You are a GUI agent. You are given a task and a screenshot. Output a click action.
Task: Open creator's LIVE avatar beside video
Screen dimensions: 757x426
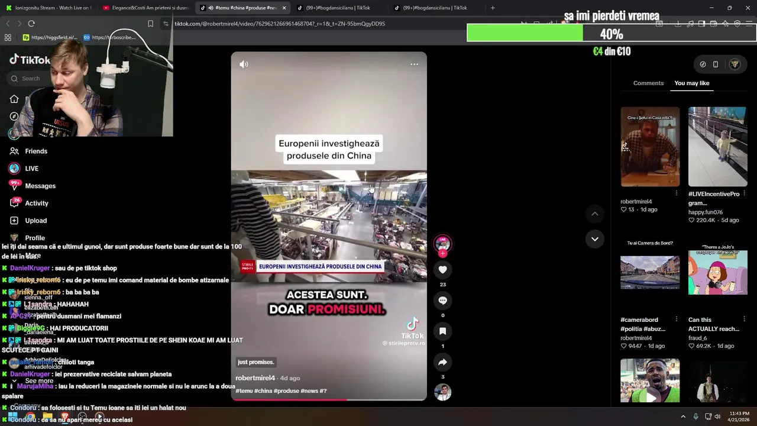point(442,243)
